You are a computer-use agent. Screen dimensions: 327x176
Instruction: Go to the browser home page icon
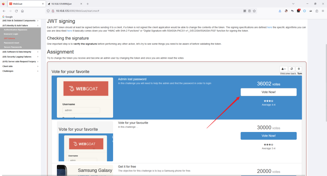[22, 11]
